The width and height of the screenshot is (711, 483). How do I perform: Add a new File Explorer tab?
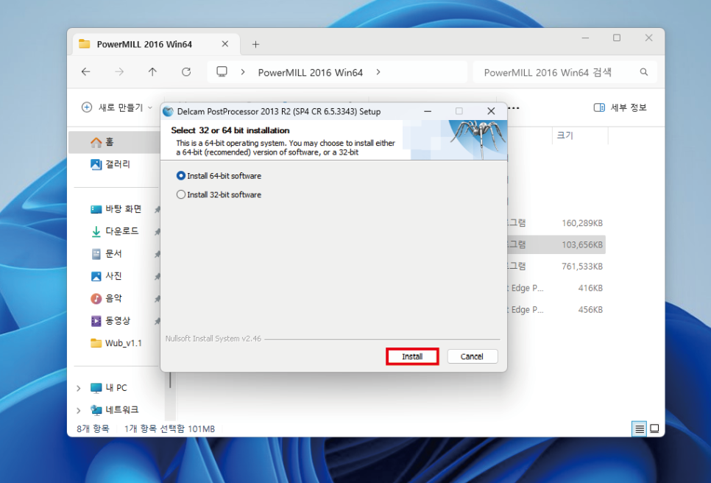pos(255,44)
